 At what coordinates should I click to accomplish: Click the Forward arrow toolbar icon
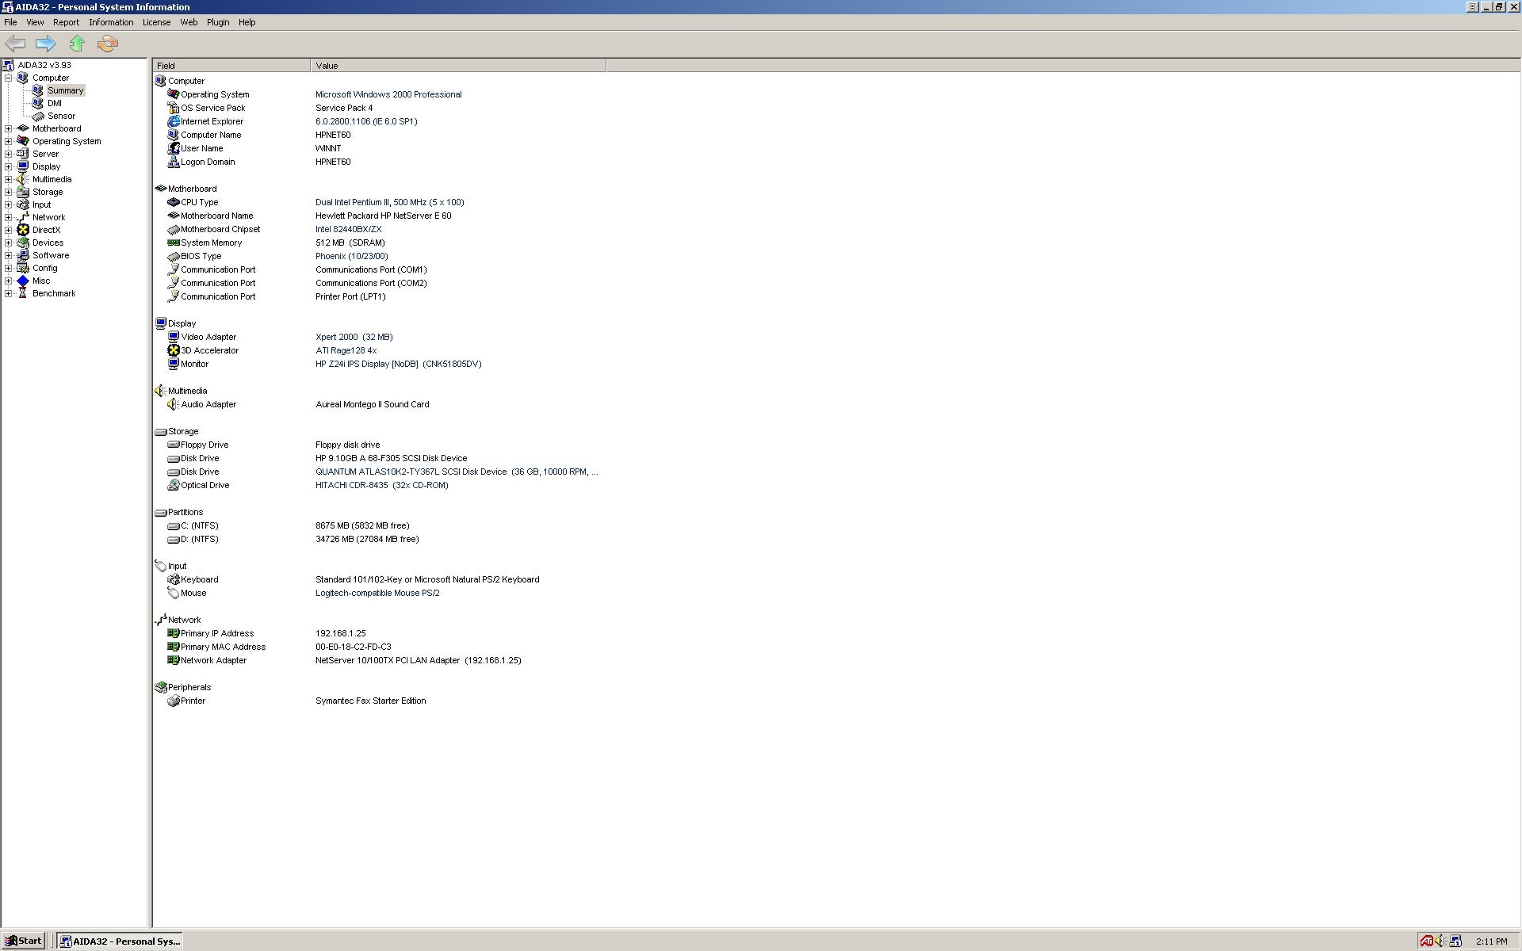pos(46,44)
